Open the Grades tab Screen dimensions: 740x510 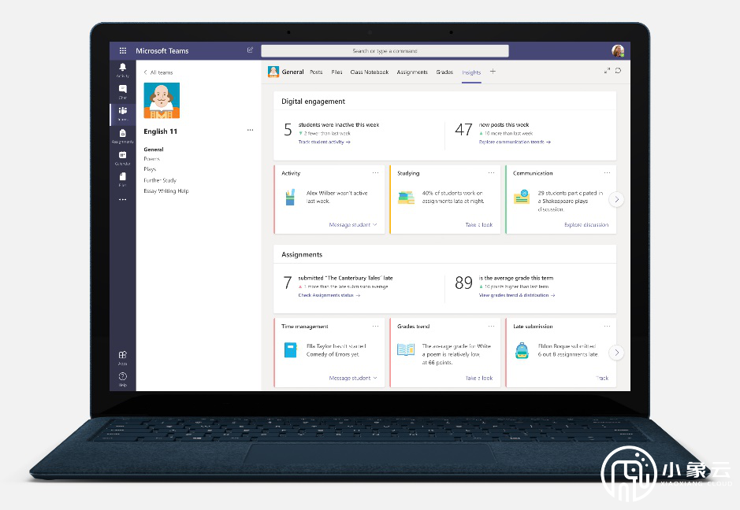tap(444, 72)
